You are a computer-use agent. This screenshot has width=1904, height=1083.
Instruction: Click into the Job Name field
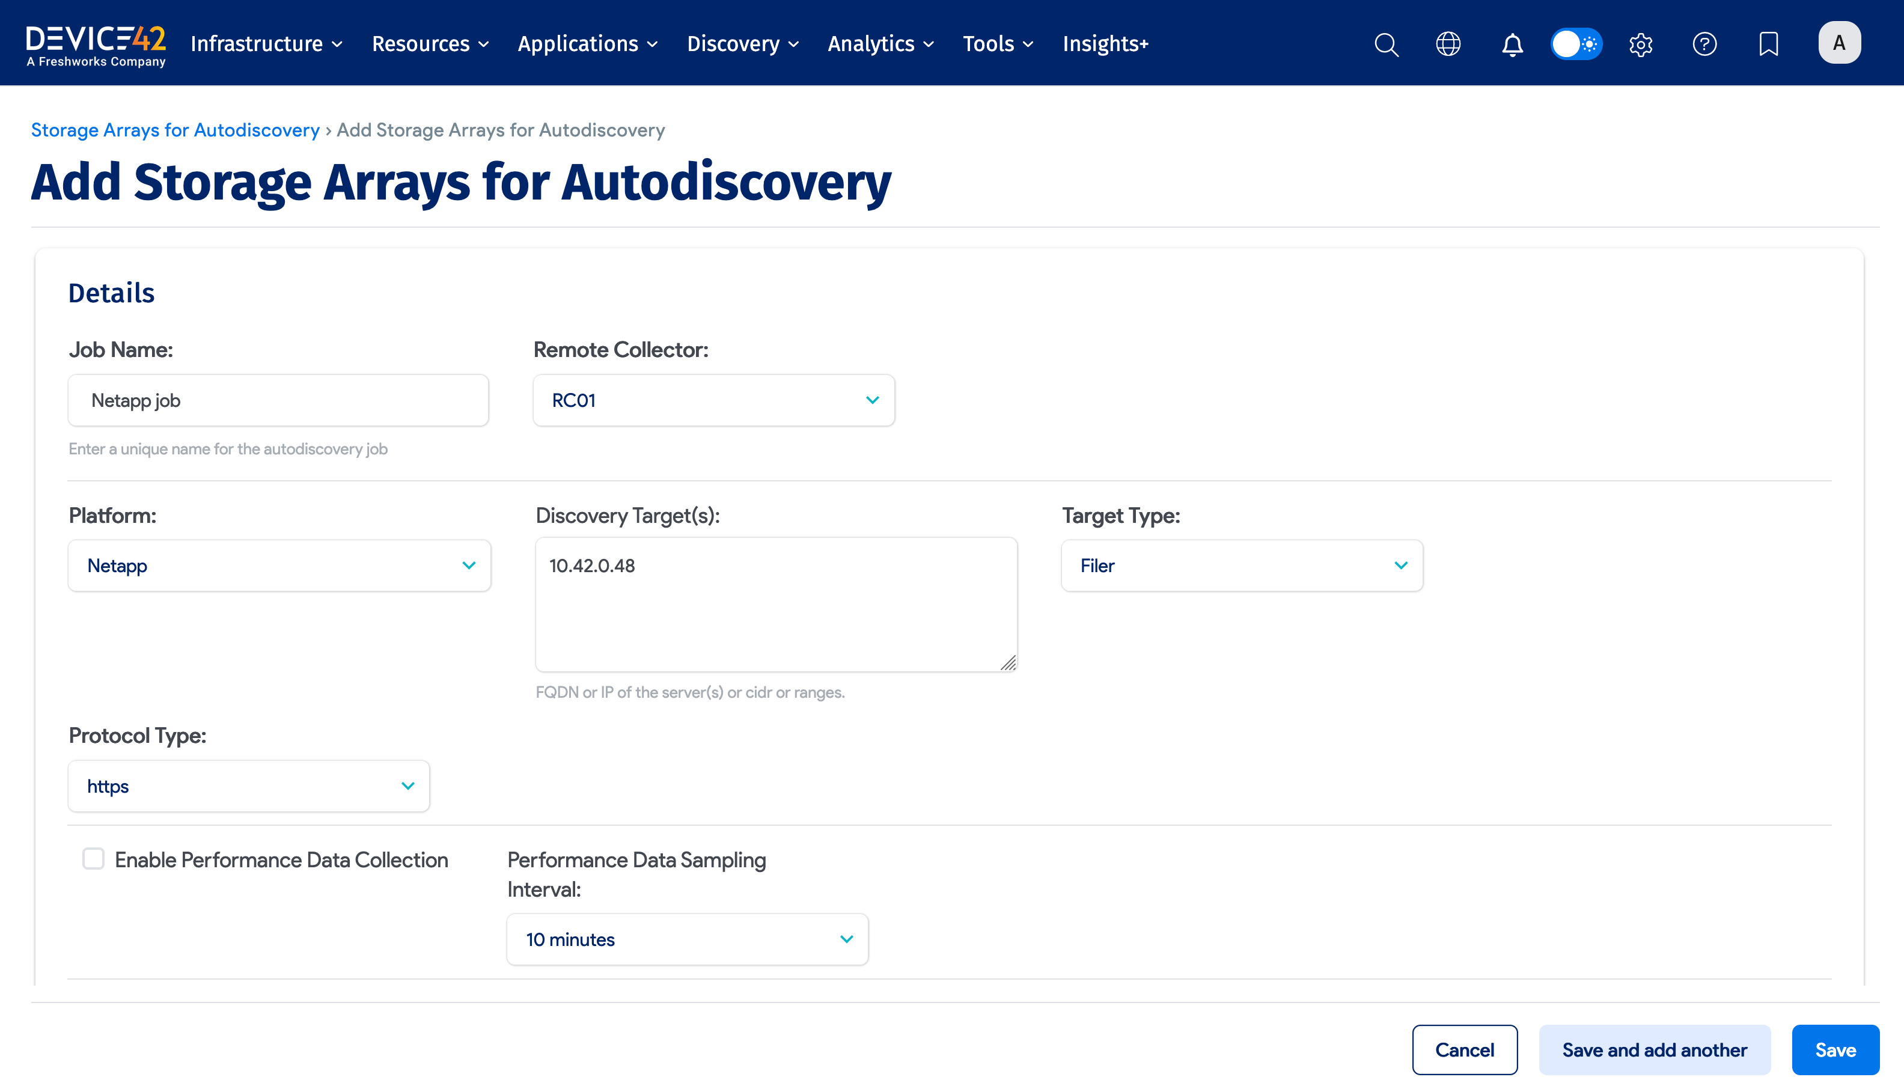(278, 400)
